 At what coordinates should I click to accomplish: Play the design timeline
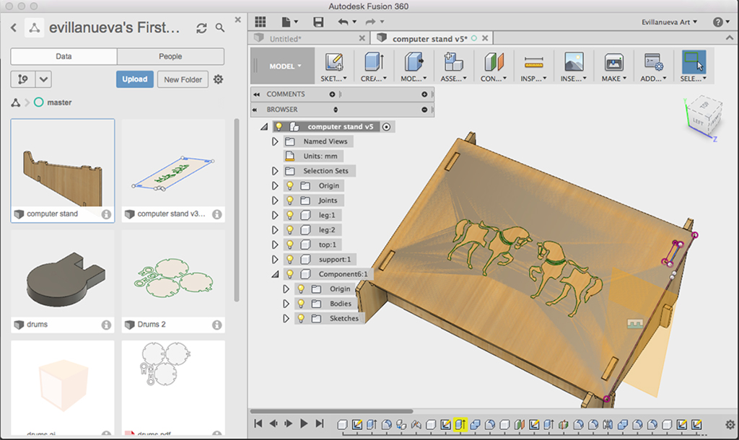(x=304, y=423)
